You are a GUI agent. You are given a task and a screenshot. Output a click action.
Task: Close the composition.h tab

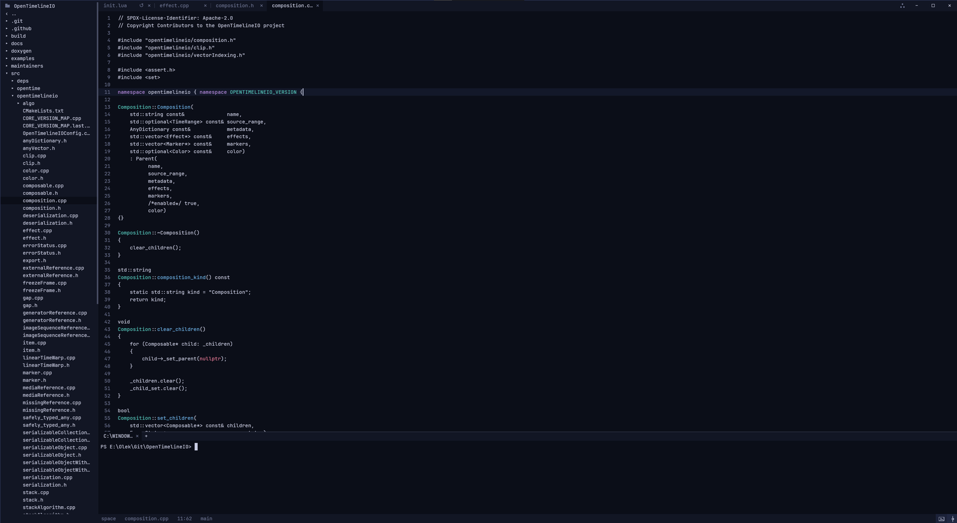click(261, 5)
